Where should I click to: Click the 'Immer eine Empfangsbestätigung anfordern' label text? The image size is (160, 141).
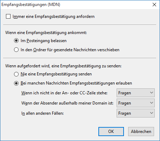(54, 16)
